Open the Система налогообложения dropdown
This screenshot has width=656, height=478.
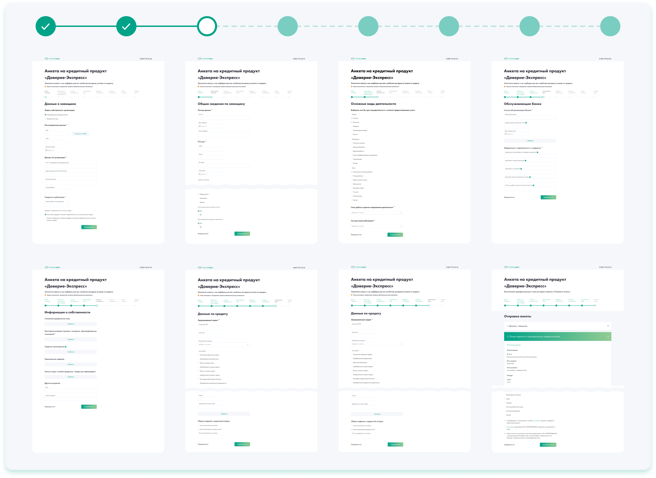(x=377, y=226)
